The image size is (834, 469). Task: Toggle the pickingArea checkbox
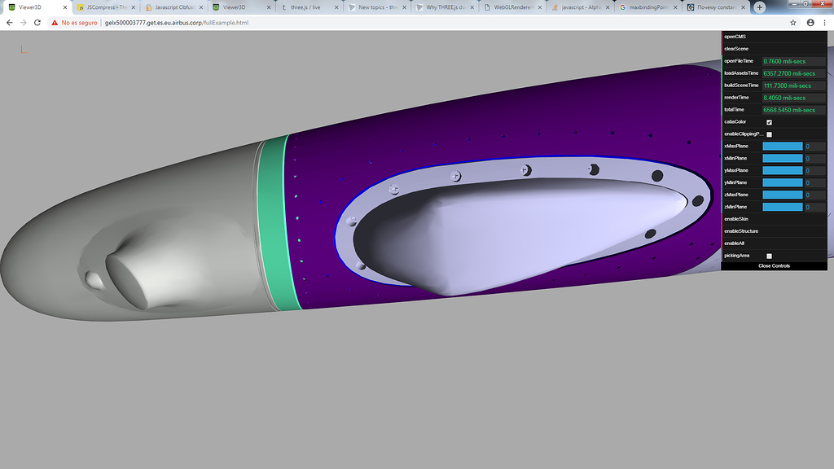coord(767,255)
